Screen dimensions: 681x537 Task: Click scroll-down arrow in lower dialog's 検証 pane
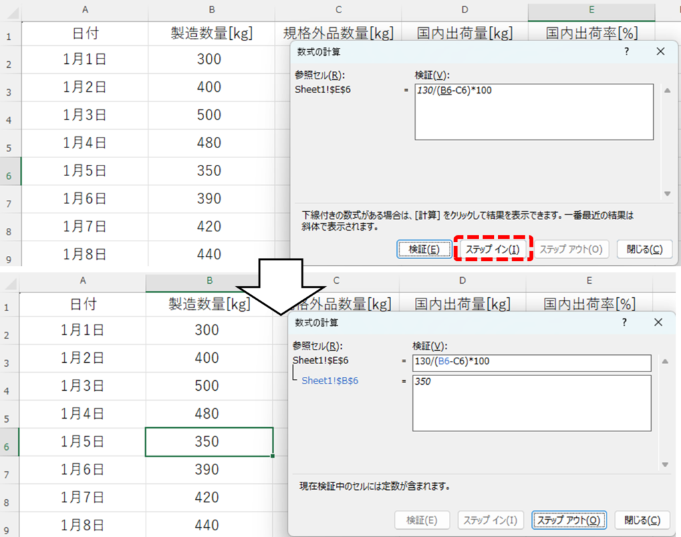(664, 465)
